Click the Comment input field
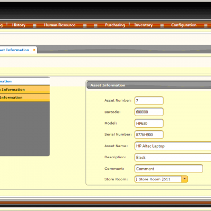Viewport: 211px width, 211px height. 169,169
